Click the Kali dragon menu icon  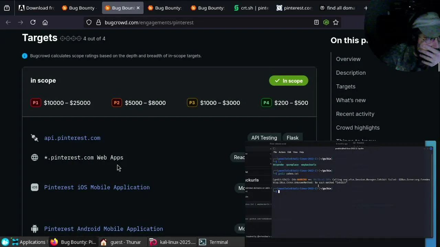point(5,242)
